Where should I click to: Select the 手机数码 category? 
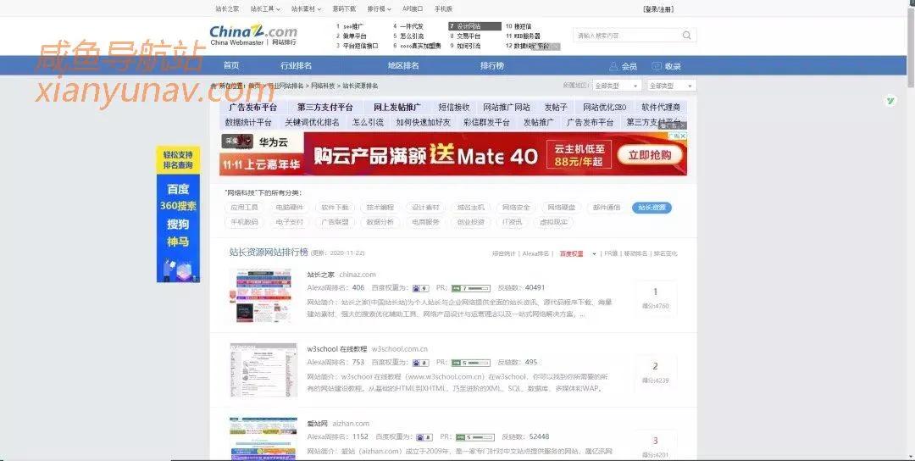244,222
